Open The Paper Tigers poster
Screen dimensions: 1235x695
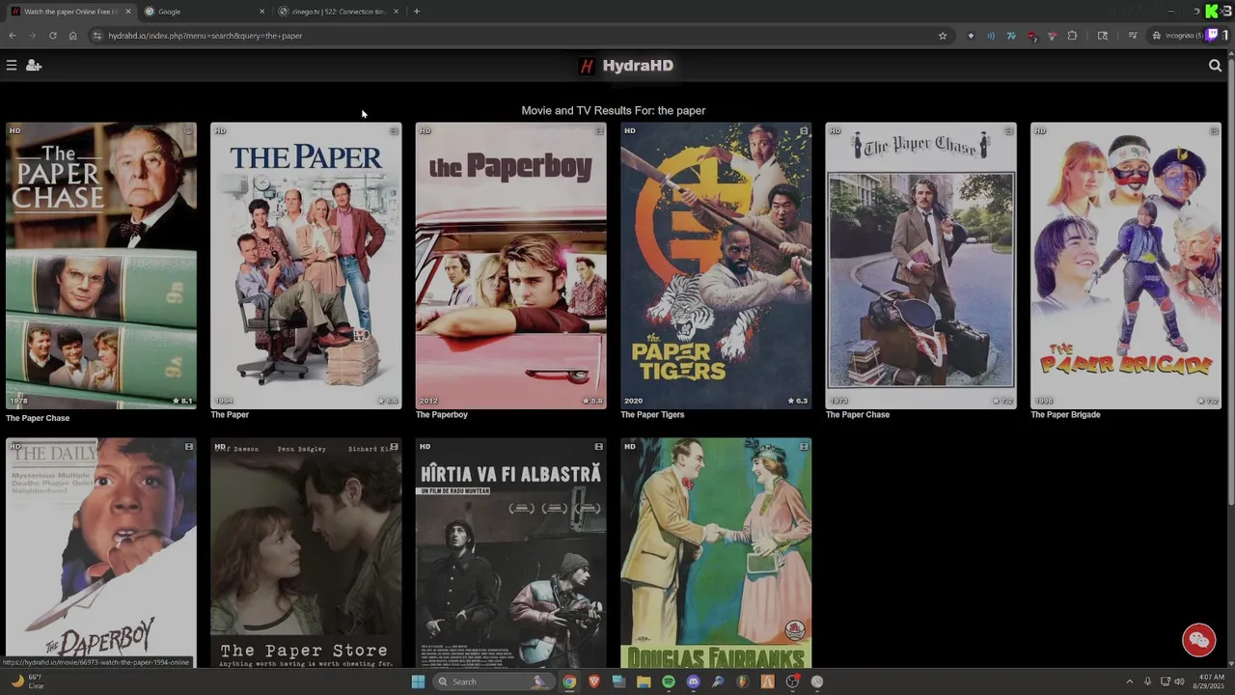pyautogui.click(x=716, y=265)
